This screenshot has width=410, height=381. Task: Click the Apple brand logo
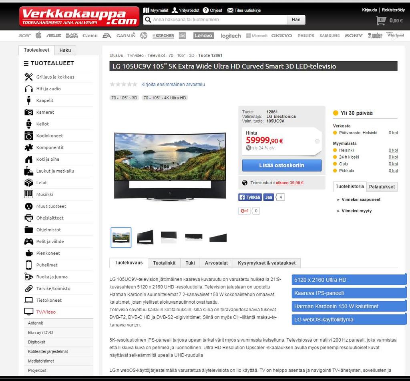click(x=38, y=35)
